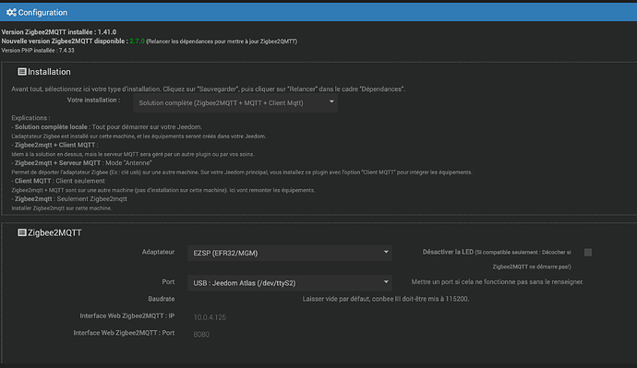The width and height of the screenshot is (637, 368).
Task: Click "Solution complète locale" explanation line
Action: (106, 127)
